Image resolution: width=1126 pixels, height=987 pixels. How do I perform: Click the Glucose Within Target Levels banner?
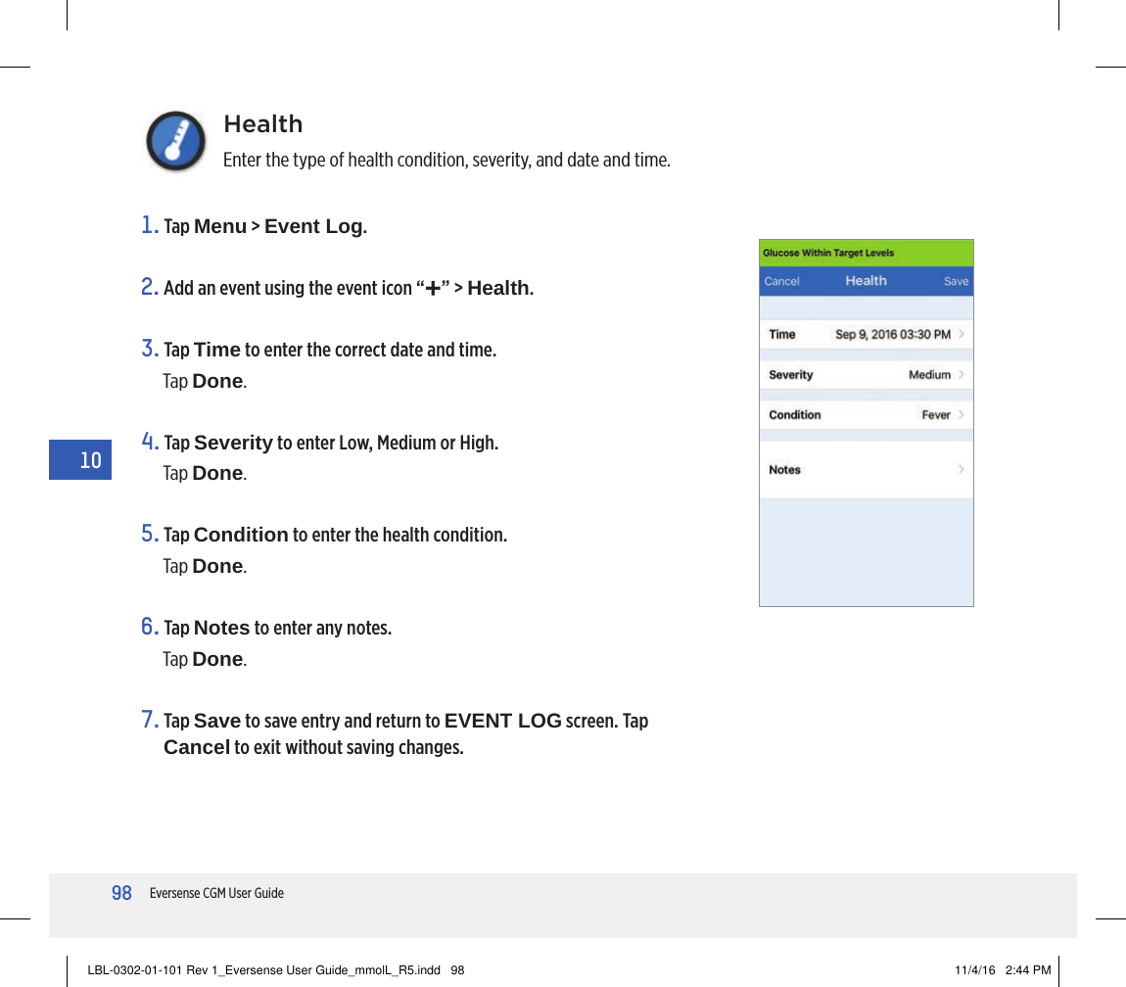coord(867,253)
